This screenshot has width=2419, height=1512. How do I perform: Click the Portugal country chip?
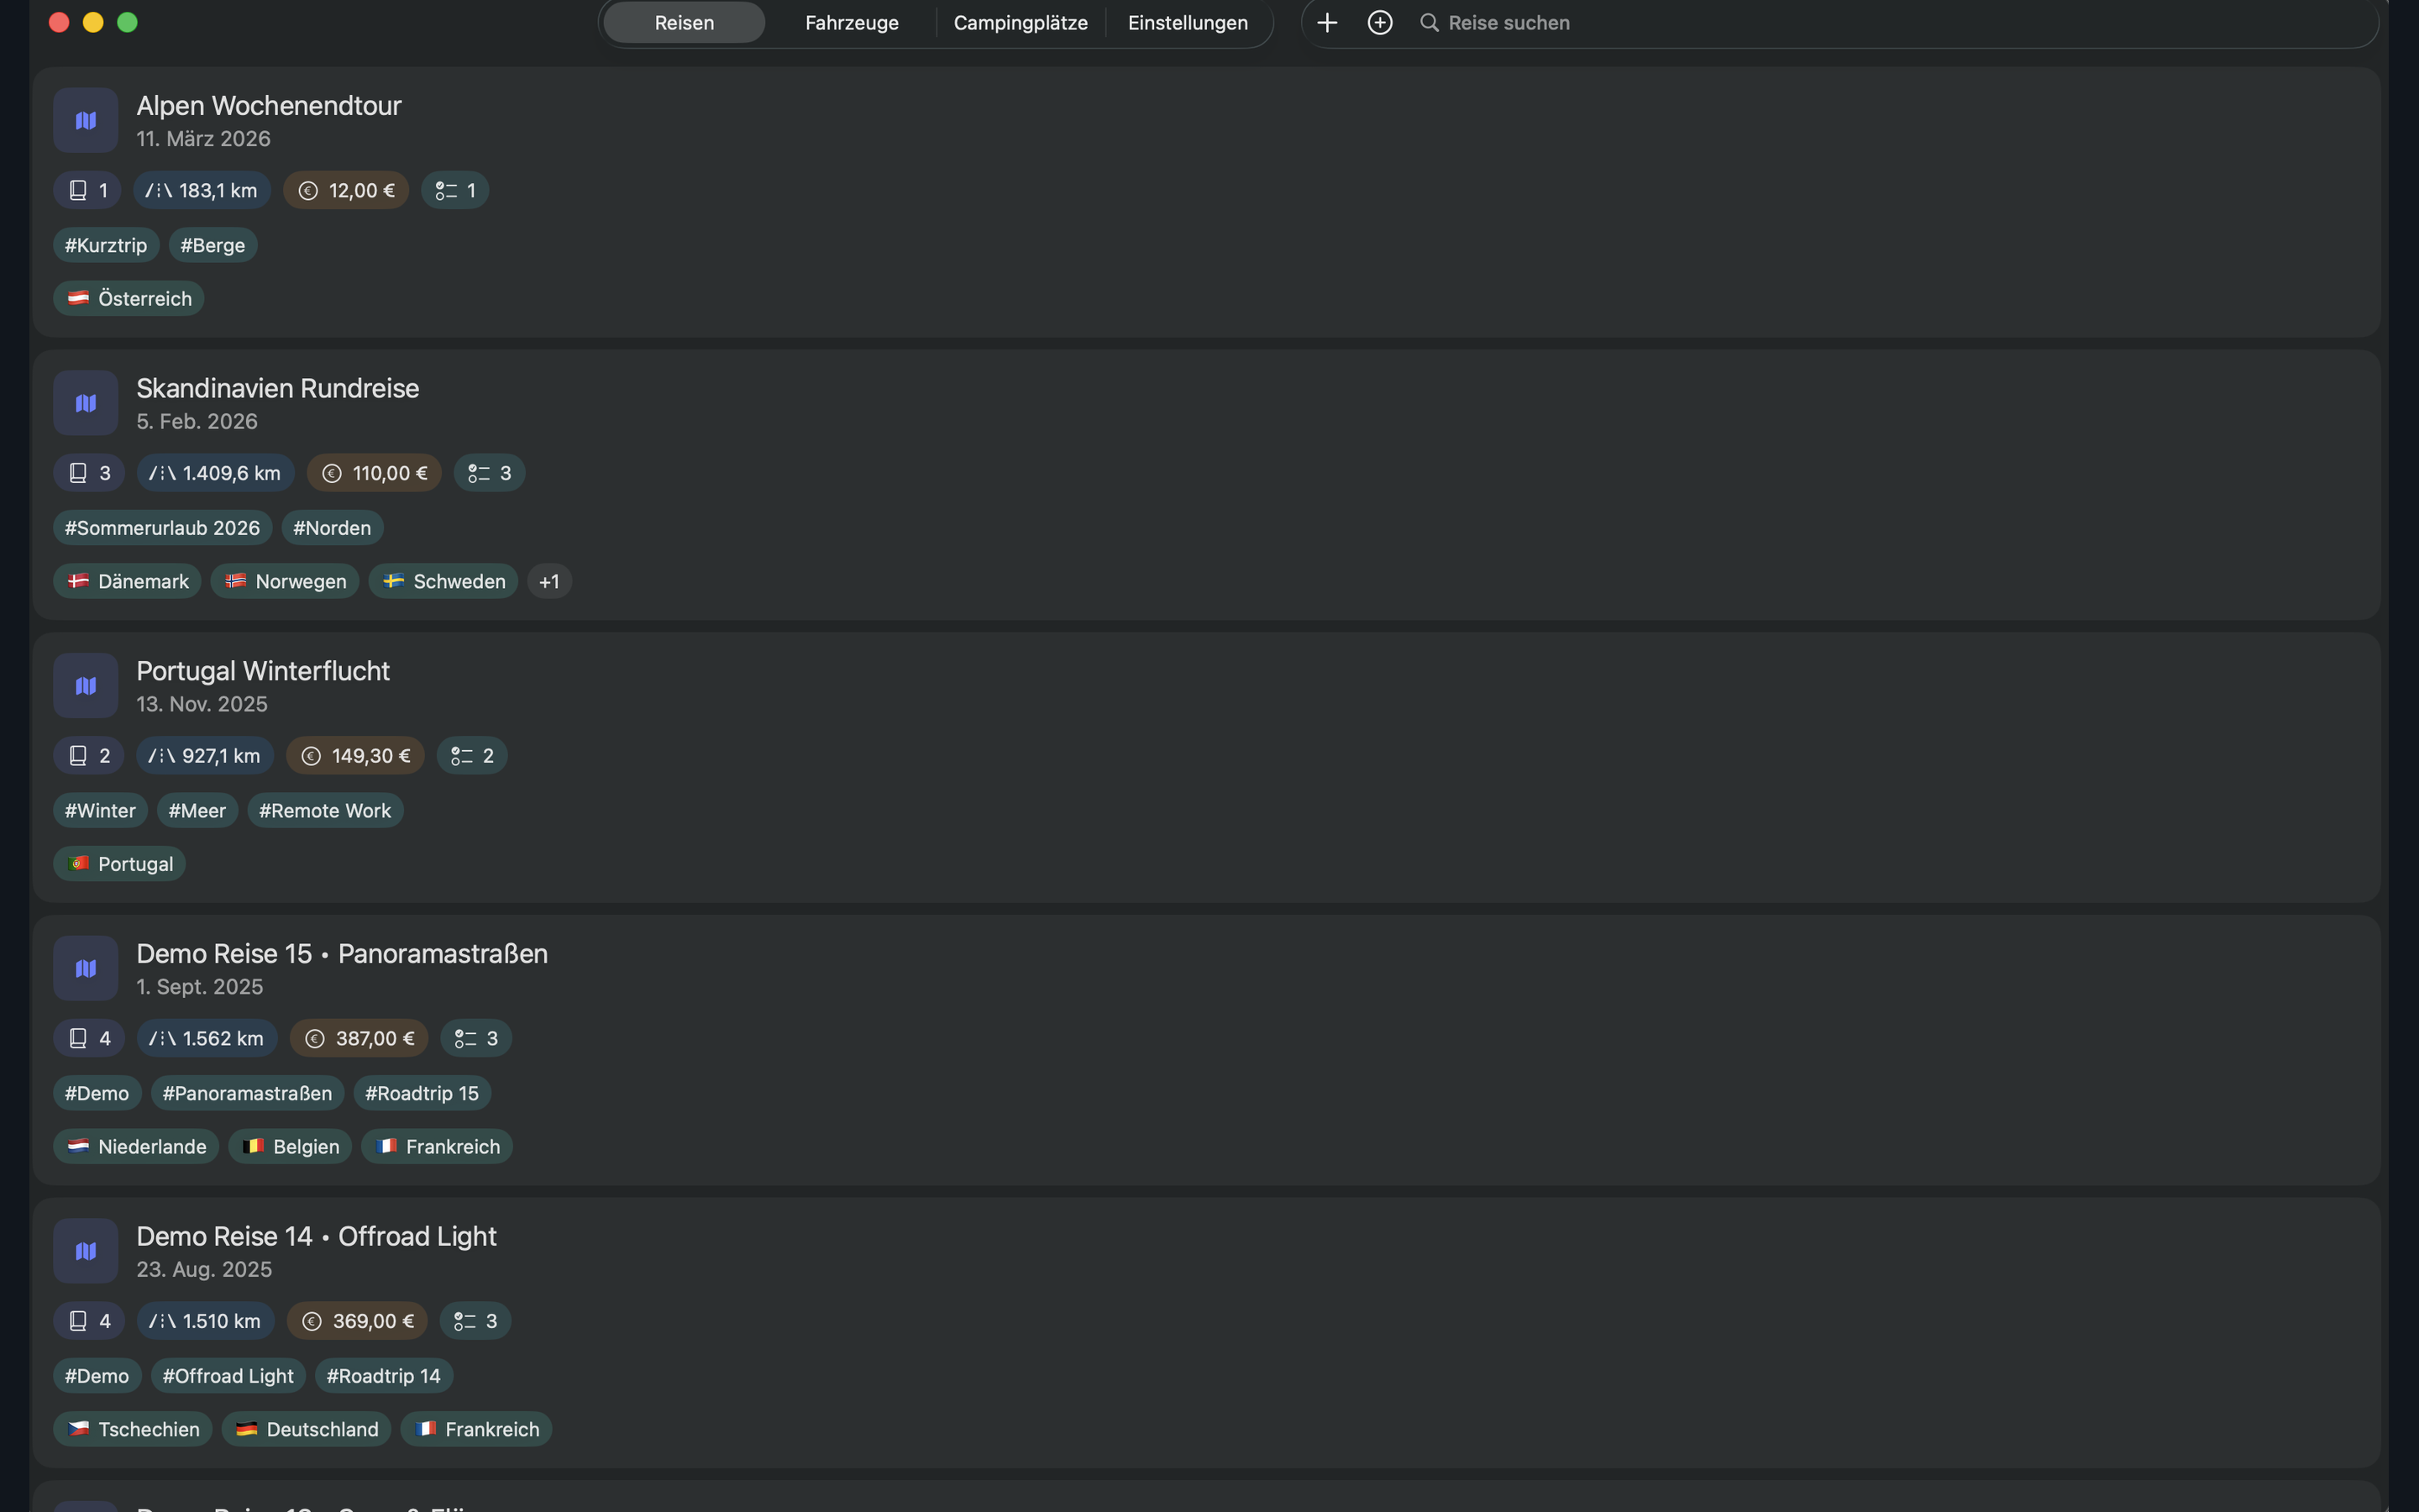click(x=119, y=864)
